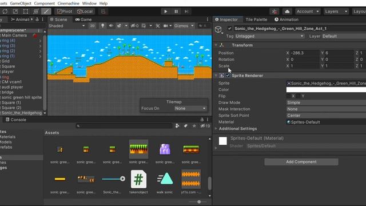Open the Shaded draw mode dropdown
The image size is (366, 206).
[x=66, y=26]
